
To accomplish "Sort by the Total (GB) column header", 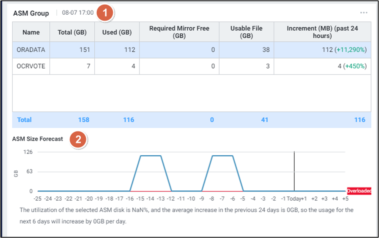I will [x=72, y=32].
